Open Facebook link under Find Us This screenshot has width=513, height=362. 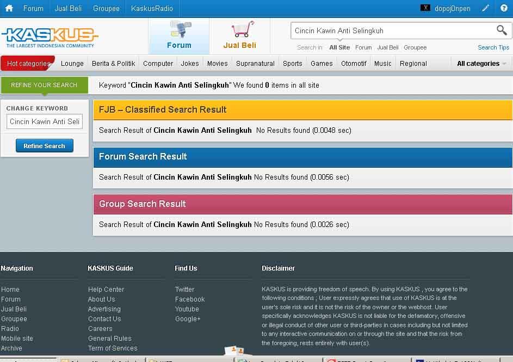(x=190, y=299)
